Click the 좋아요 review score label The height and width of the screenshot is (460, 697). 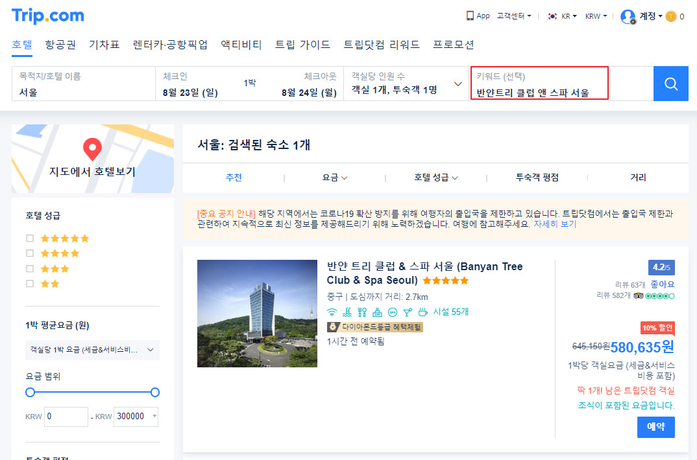coord(663,284)
